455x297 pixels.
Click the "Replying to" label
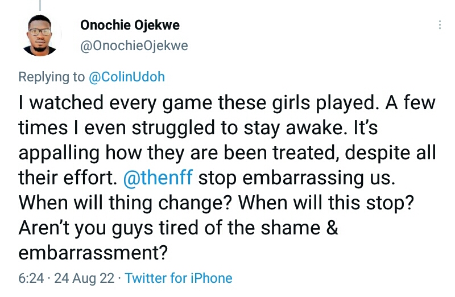[x=51, y=77]
